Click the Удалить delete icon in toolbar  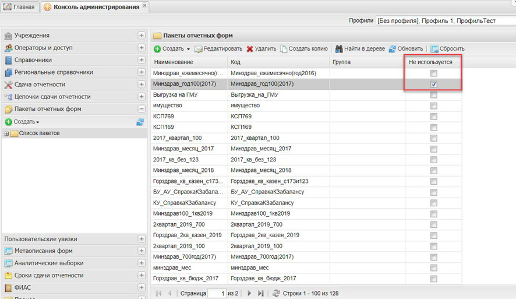(250, 49)
